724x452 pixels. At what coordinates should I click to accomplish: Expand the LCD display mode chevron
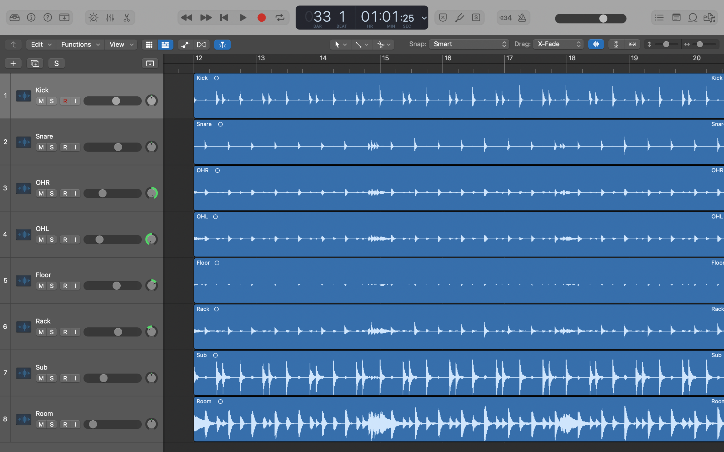[x=424, y=18]
